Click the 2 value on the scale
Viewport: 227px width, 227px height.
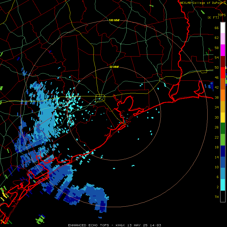(x=218, y=187)
